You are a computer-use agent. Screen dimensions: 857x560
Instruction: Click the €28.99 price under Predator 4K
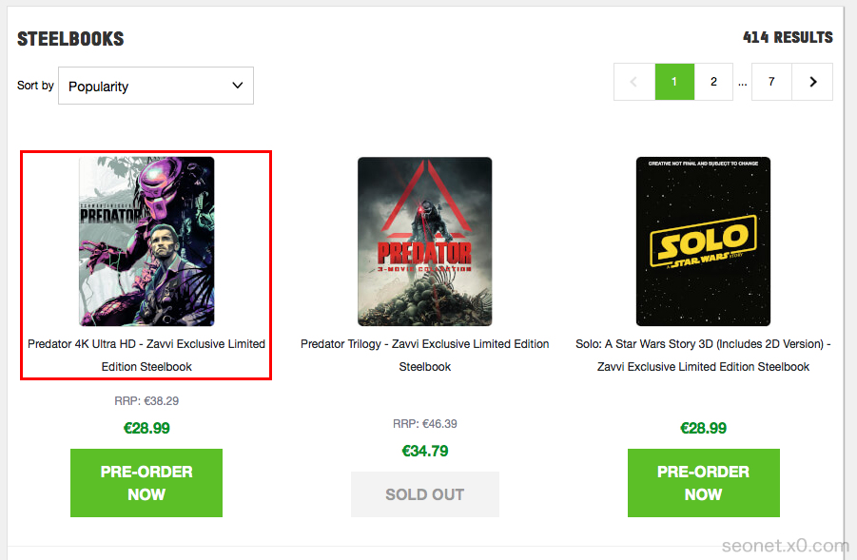[x=146, y=428]
